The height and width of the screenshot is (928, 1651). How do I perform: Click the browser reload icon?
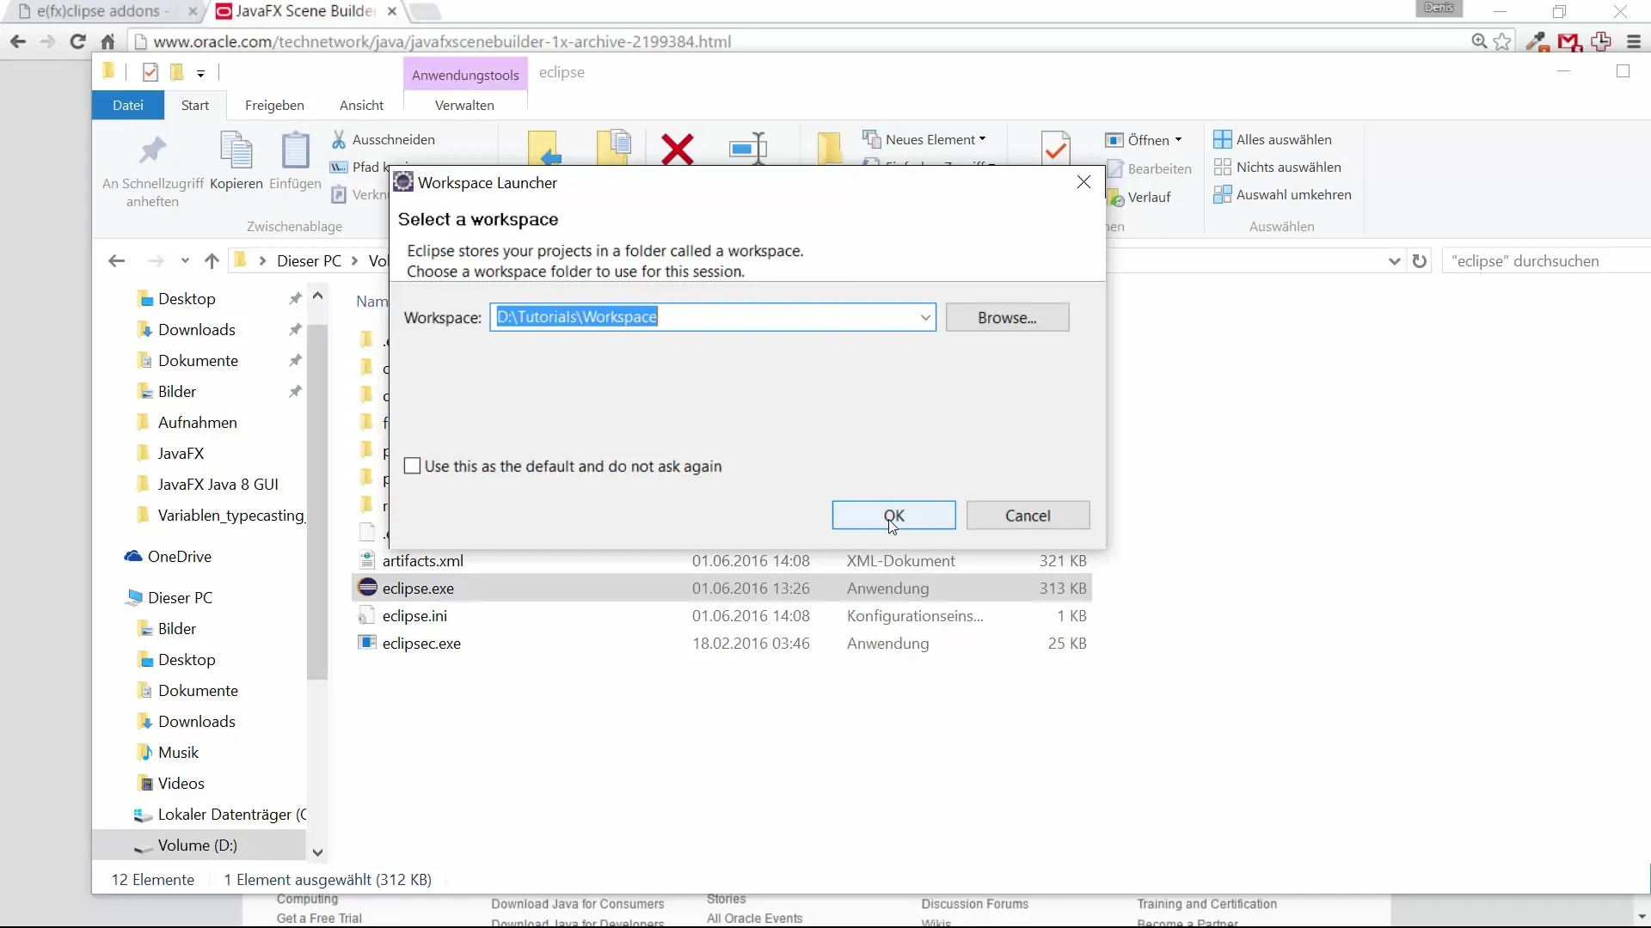77,40
